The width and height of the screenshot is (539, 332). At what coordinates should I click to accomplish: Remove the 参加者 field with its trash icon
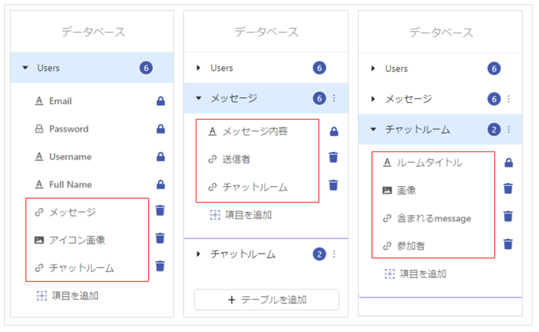[x=508, y=244]
